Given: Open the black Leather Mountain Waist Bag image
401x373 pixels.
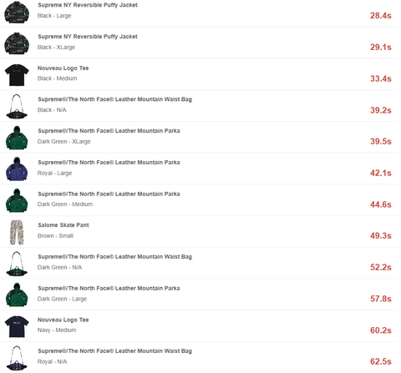Looking at the screenshot, I should pyautogui.click(x=17, y=107).
